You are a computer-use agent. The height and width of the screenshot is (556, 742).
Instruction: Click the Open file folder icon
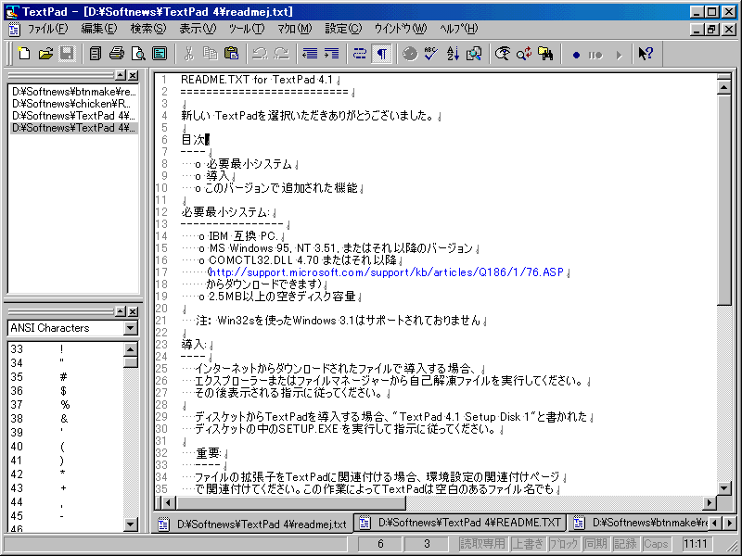click(45, 54)
